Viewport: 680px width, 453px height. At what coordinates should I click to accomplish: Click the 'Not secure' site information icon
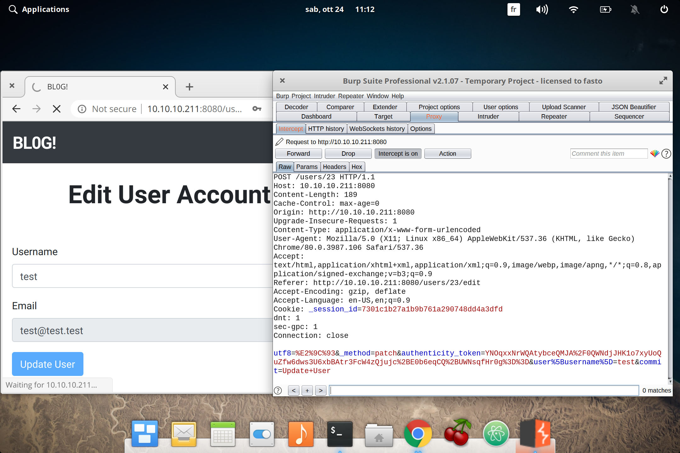click(82, 109)
